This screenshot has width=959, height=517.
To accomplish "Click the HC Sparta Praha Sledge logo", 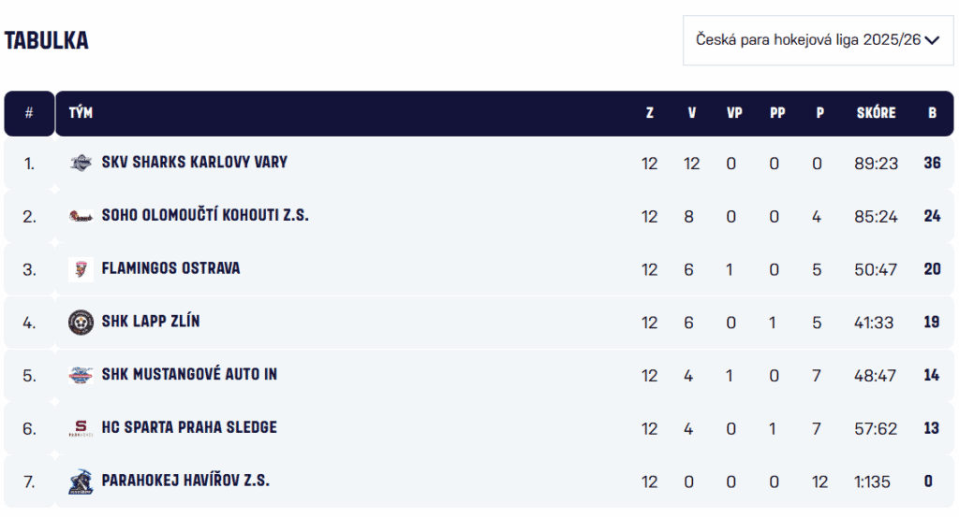I will (81, 428).
